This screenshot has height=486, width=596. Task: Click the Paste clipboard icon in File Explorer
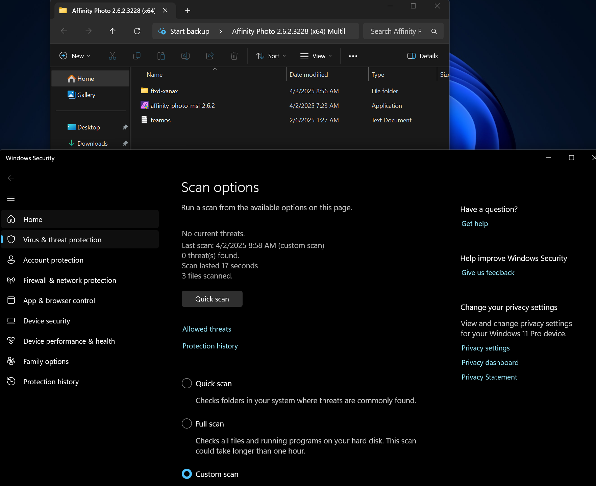pyautogui.click(x=161, y=56)
